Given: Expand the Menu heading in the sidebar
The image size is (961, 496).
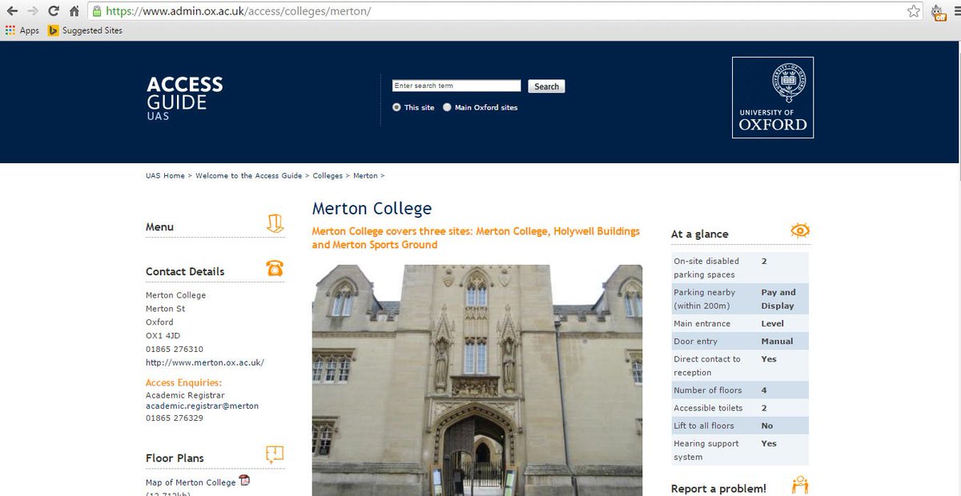Looking at the screenshot, I should pyautogui.click(x=159, y=227).
